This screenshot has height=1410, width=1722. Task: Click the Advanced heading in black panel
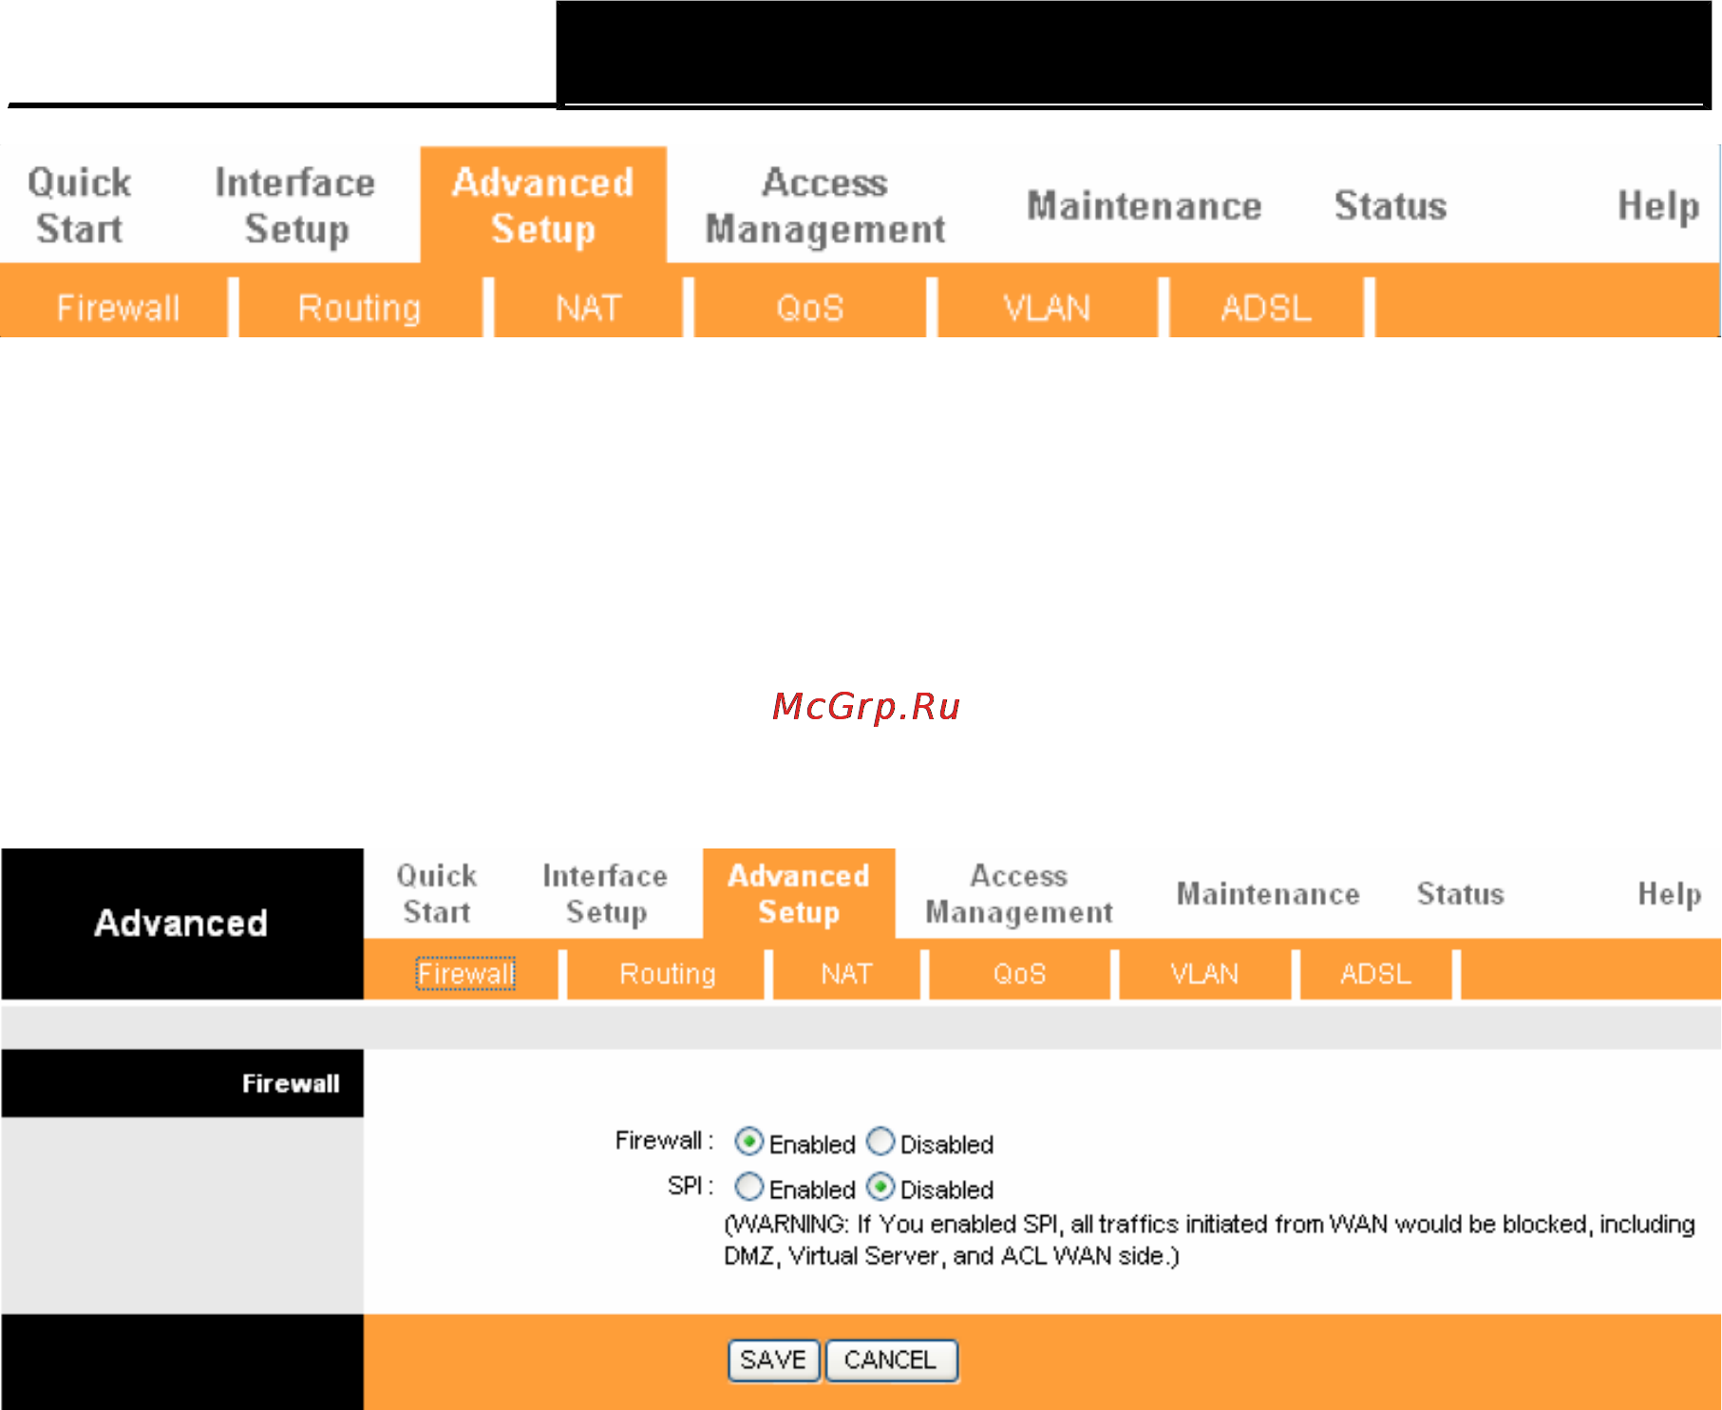coord(181,923)
